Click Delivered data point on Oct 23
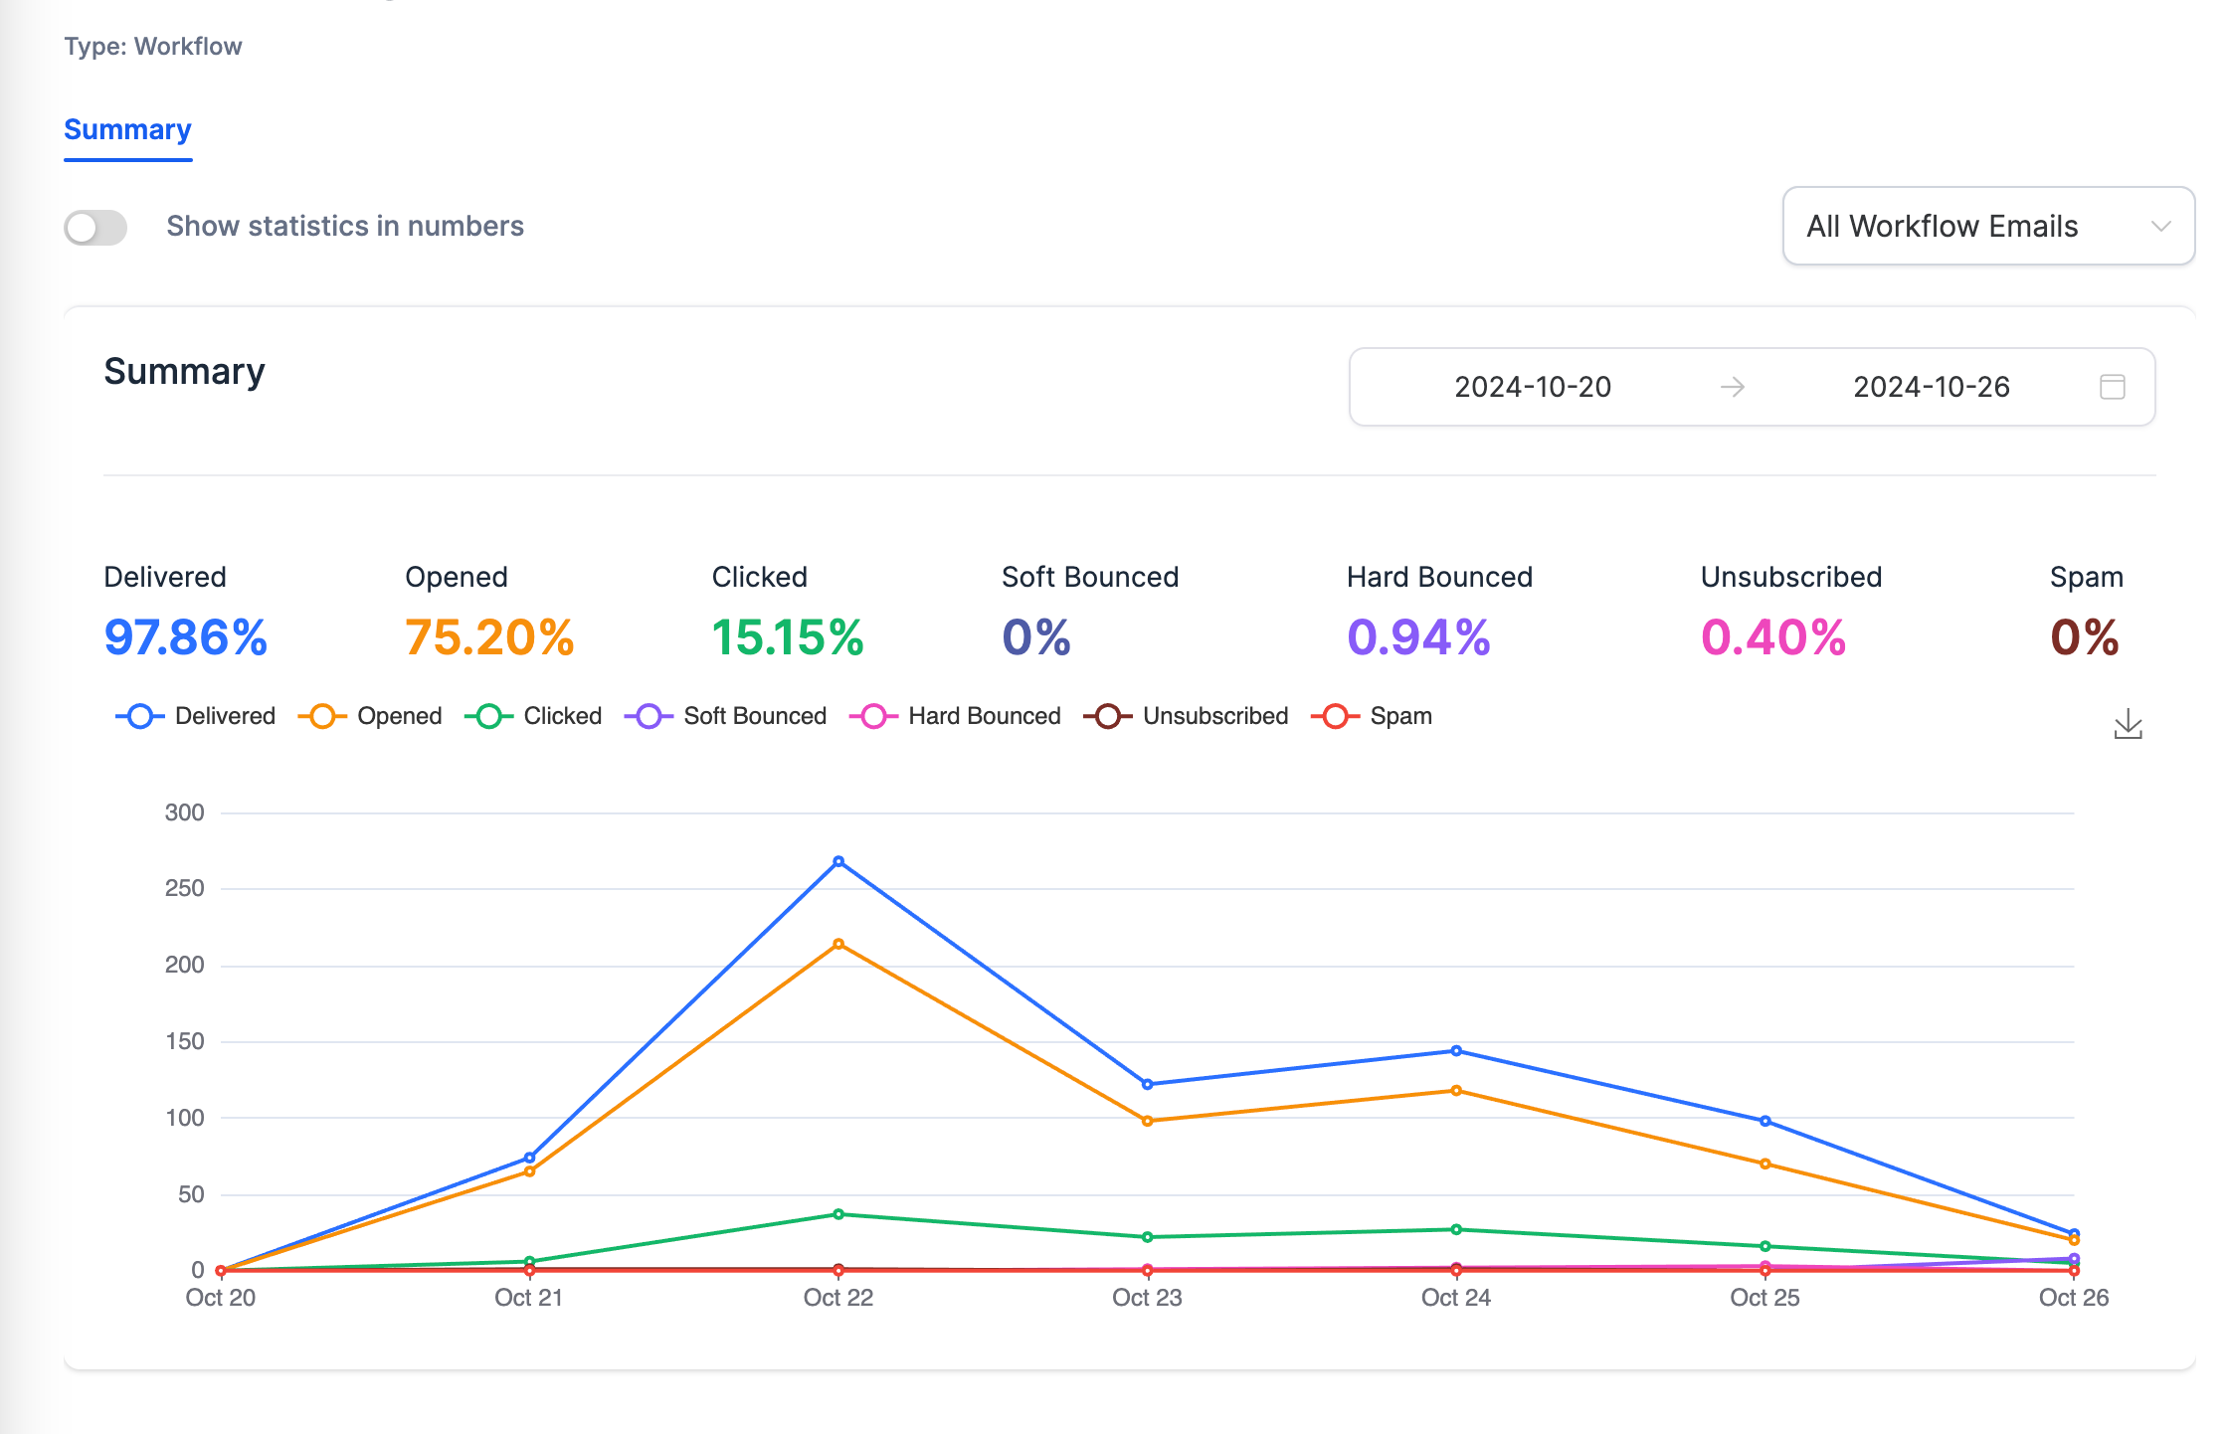 point(1147,1084)
